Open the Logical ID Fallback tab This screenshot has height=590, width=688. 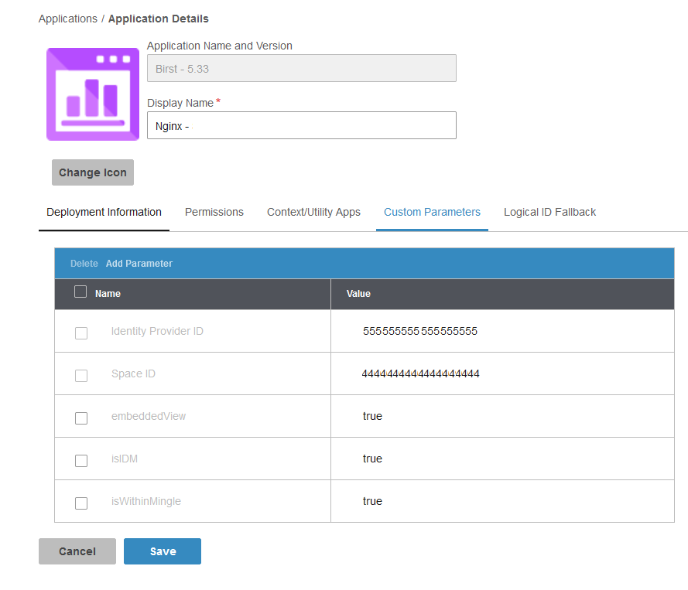(x=549, y=212)
